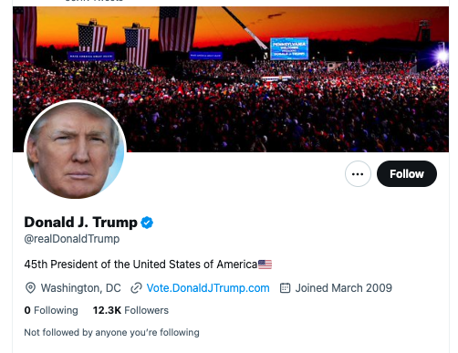Click the calendar icon next to Joined

coord(285,288)
